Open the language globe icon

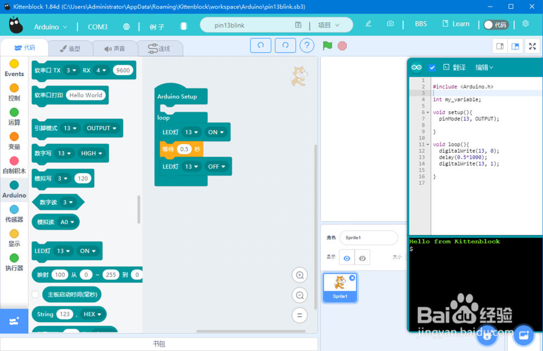coord(127,27)
